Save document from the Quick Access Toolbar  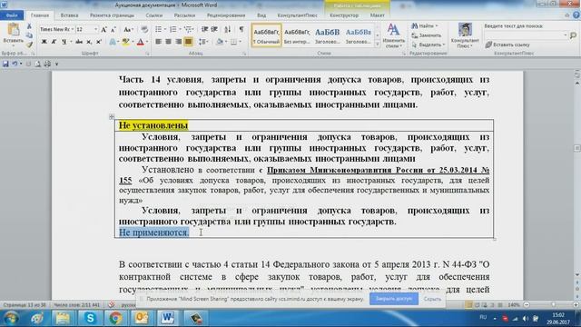pos(5,64)
